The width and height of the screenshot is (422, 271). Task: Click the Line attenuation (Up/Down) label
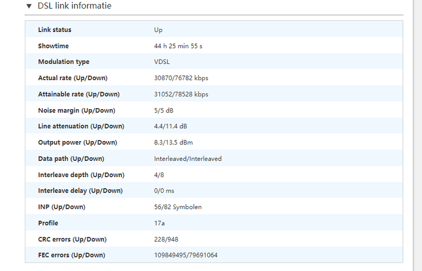coord(81,127)
